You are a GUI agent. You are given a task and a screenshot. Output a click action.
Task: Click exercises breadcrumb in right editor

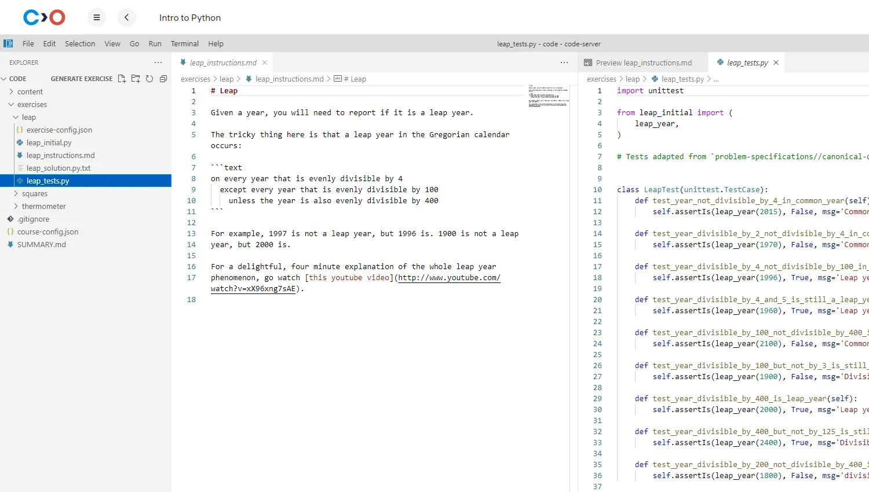click(601, 79)
